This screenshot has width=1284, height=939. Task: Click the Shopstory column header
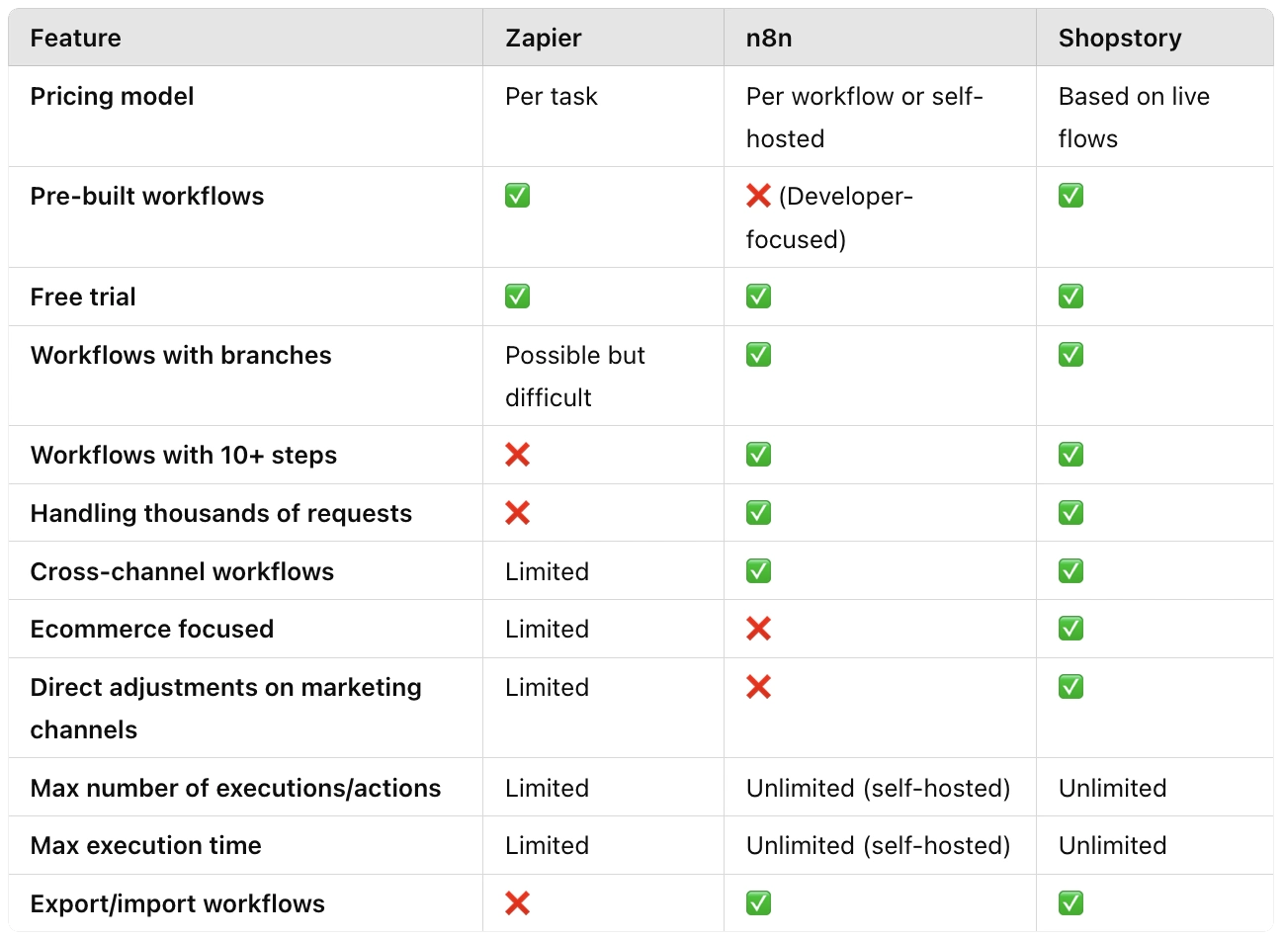click(x=1119, y=39)
